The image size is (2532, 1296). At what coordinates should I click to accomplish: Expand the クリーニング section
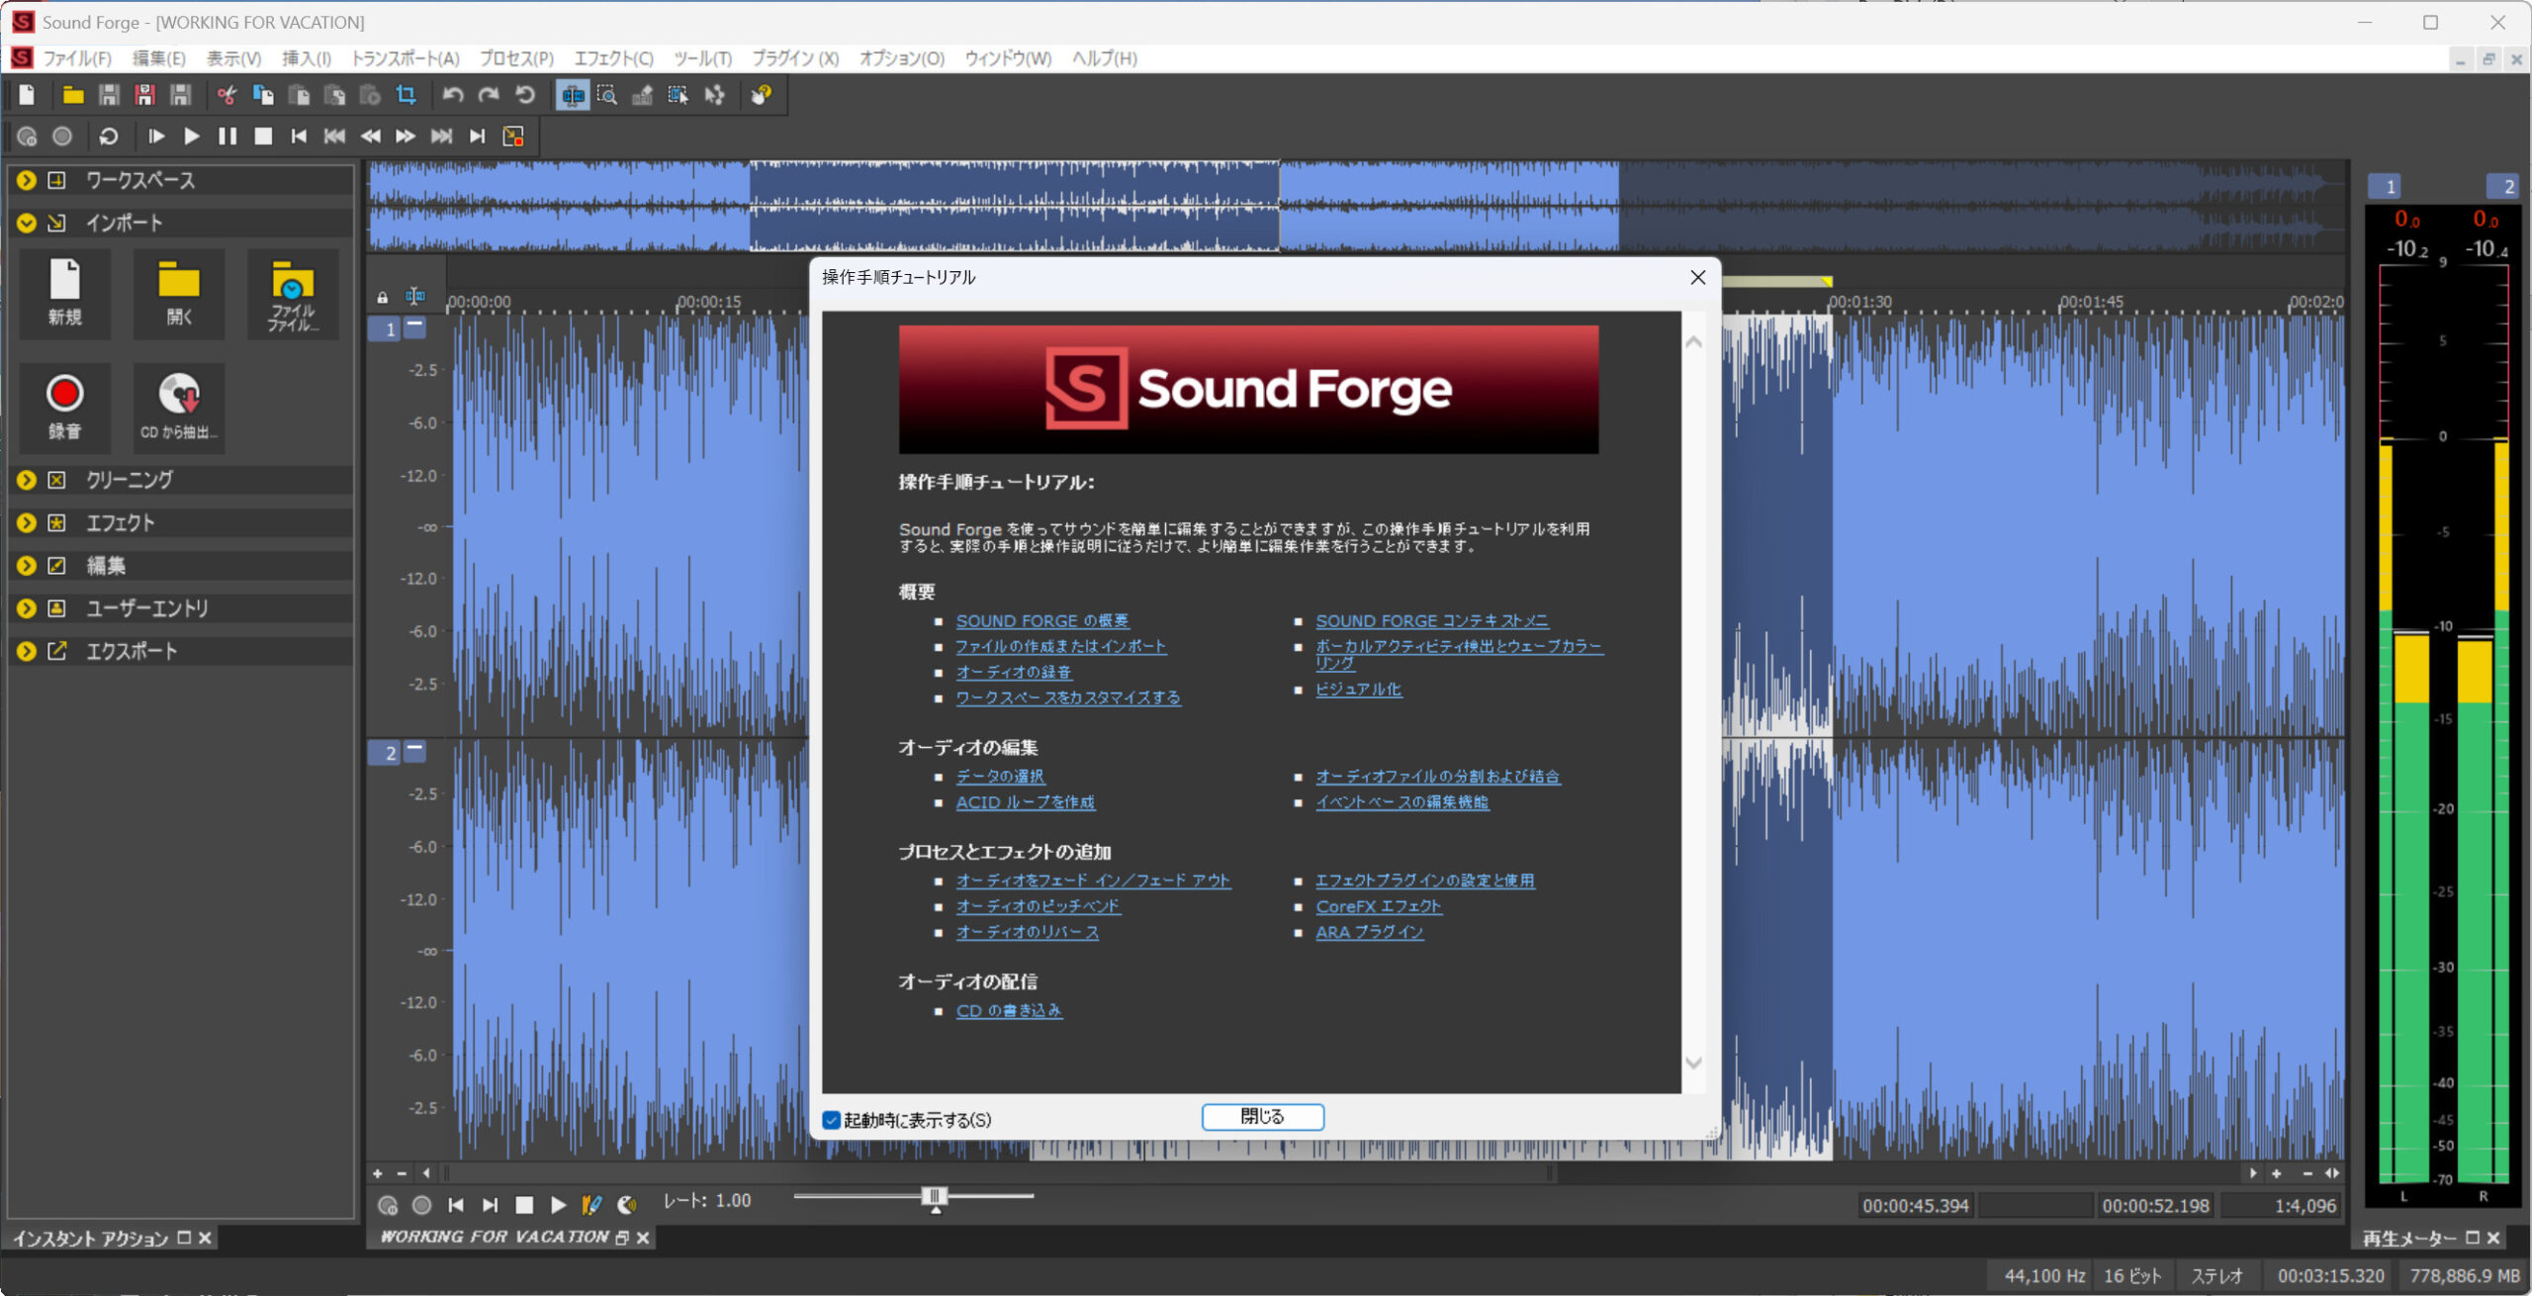[x=27, y=480]
